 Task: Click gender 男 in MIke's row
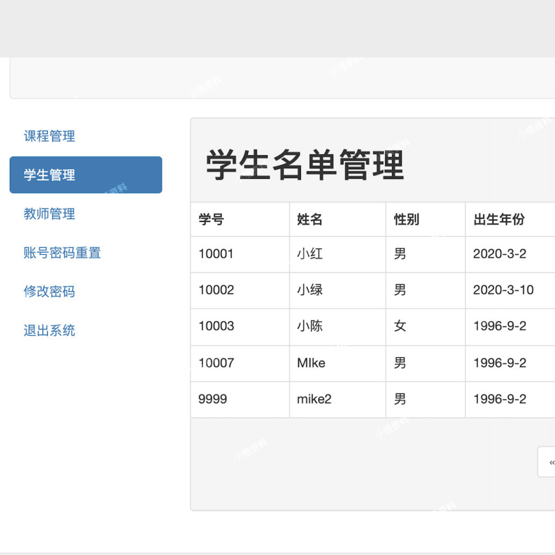[x=426, y=363]
